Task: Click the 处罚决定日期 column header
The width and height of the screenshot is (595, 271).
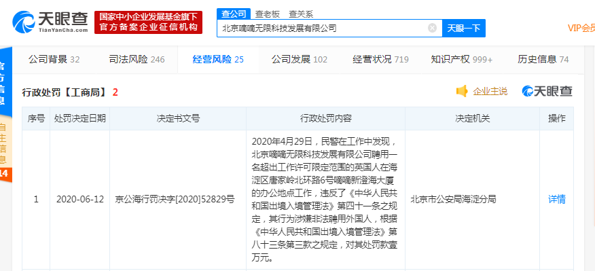Action: click(79, 118)
